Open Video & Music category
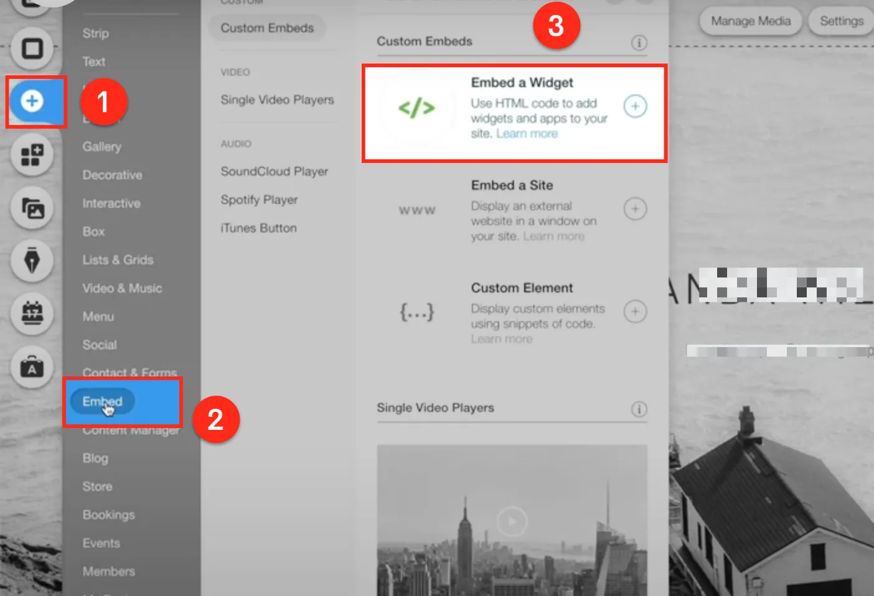 (x=122, y=288)
